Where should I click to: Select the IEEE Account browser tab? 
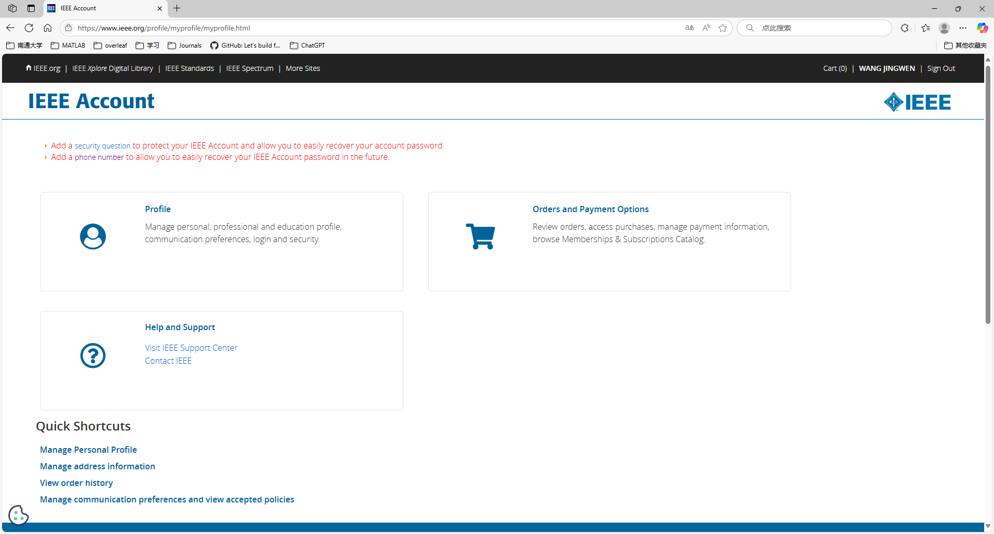pos(105,8)
